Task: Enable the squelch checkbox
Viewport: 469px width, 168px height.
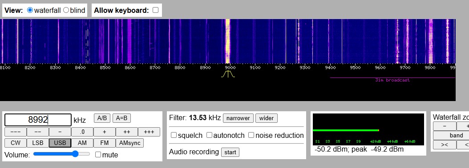Action: click(174, 135)
